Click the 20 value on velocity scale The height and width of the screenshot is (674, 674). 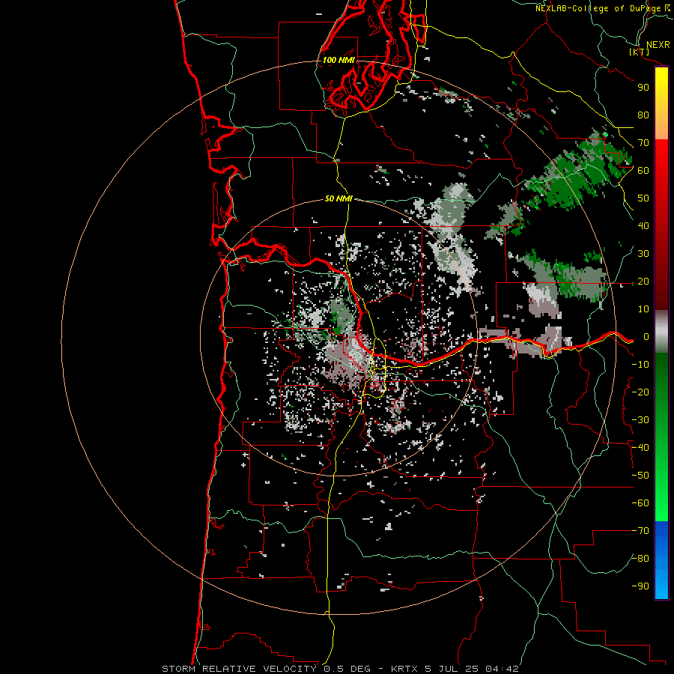pyautogui.click(x=643, y=282)
